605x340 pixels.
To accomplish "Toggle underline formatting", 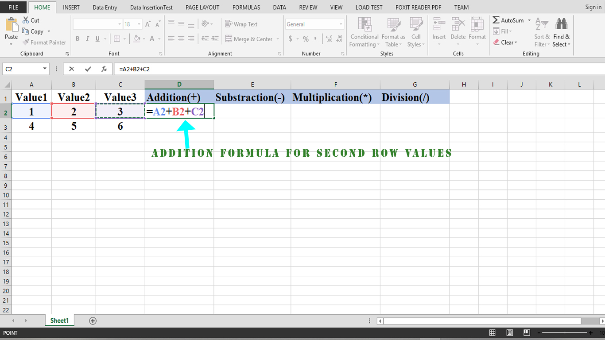I will (97, 39).
